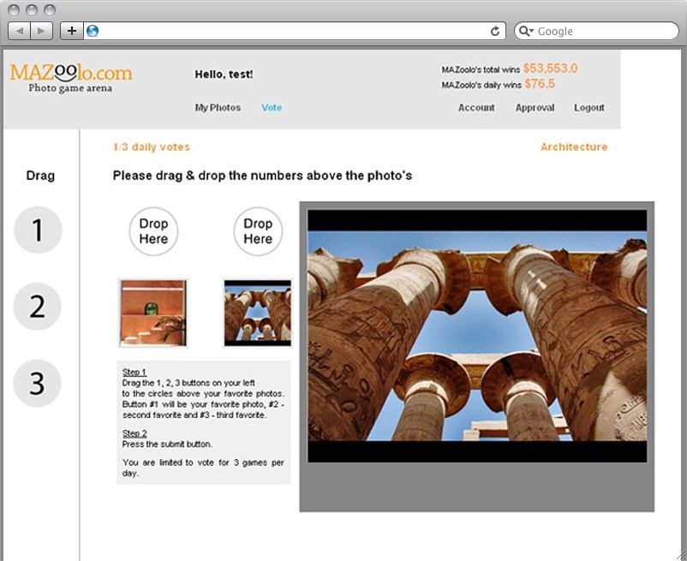Open the My Photos tab
This screenshot has width=687, height=561.
point(218,108)
